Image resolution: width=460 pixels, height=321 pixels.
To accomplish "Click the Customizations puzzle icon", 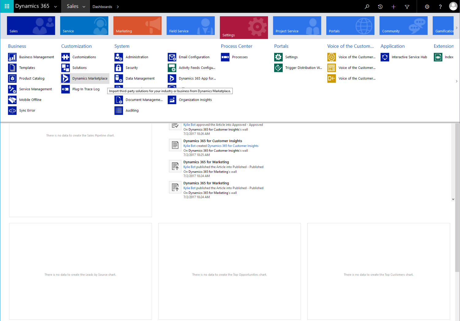I will (x=65, y=57).
